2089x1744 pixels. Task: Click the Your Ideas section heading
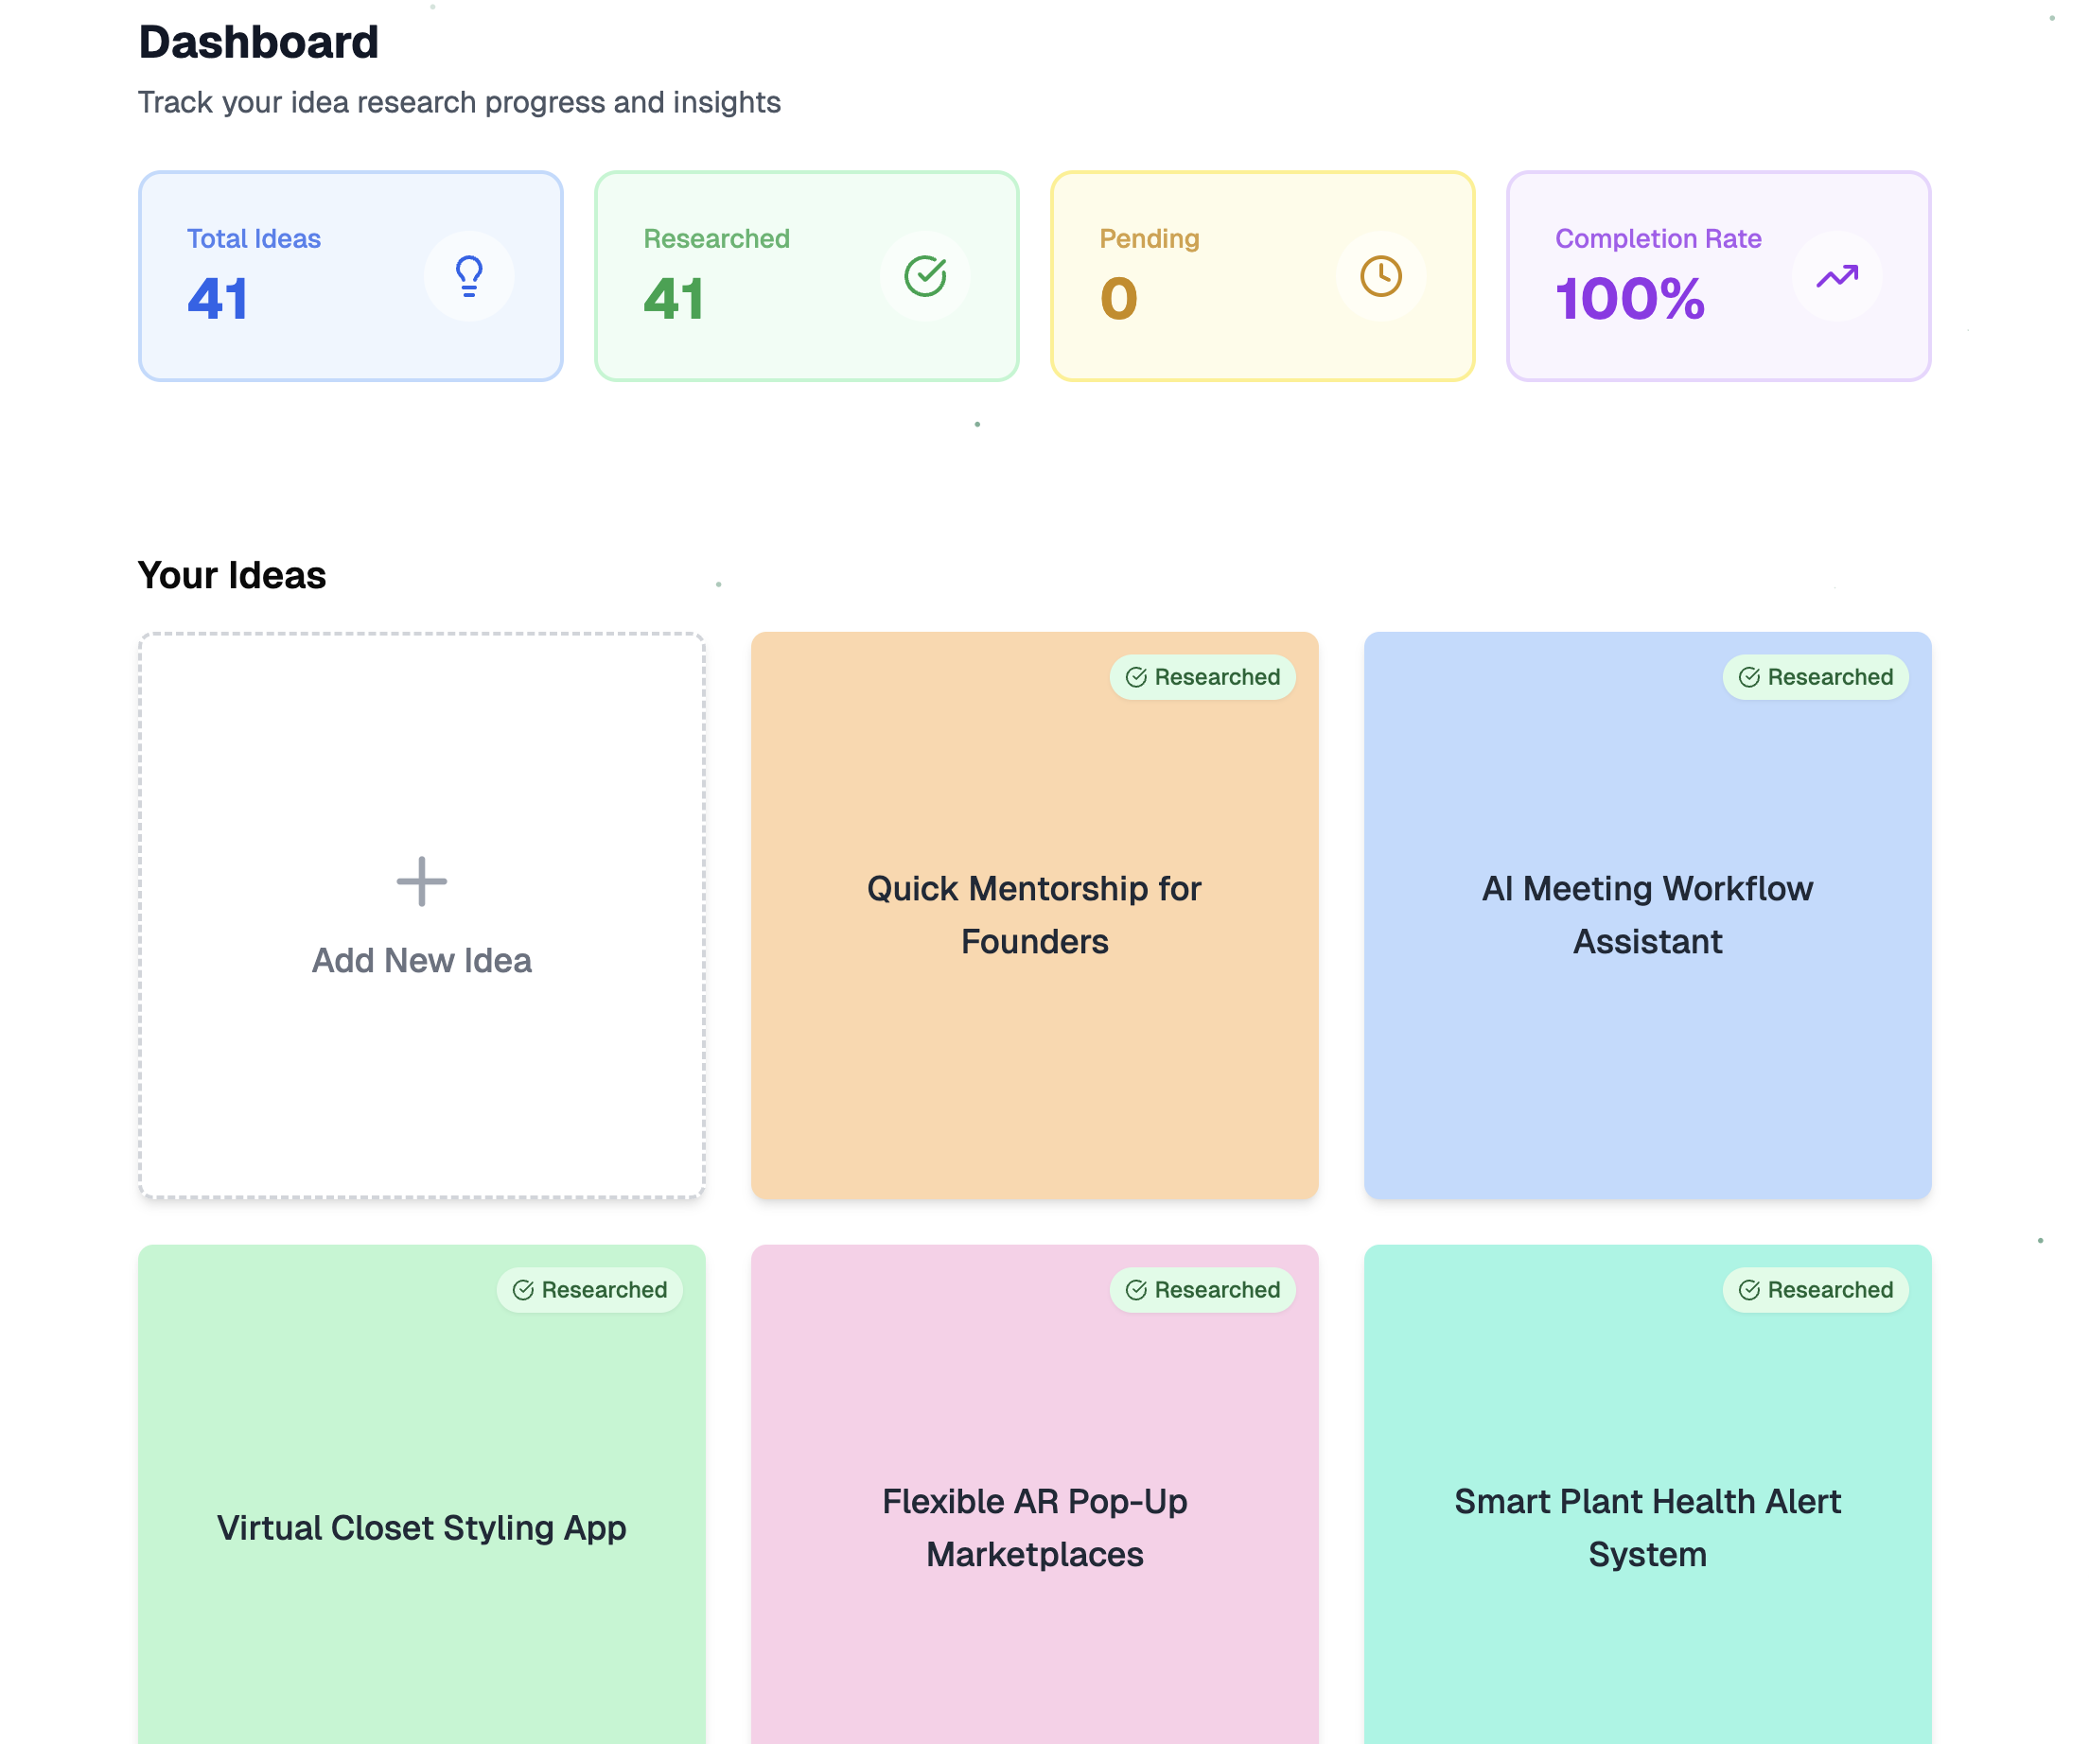(x=232, y=576)
